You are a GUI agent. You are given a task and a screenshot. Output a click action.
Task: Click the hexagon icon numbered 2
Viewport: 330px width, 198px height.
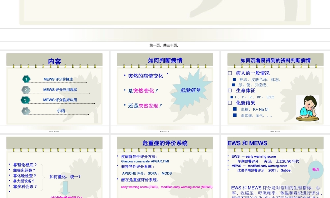(x=26, y=90)
